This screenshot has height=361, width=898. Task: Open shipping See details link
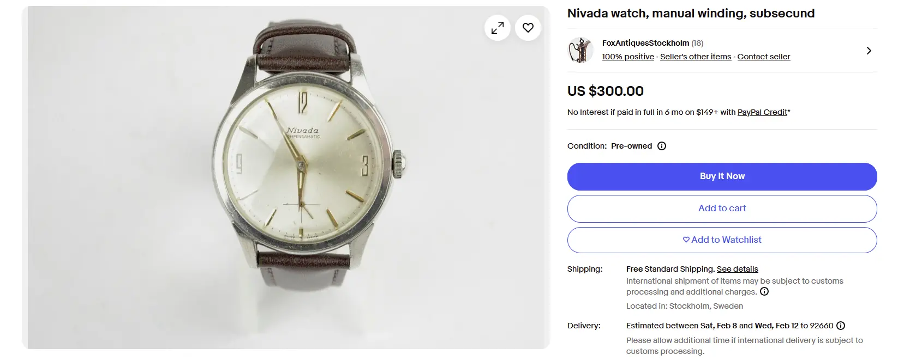point(737,269)
